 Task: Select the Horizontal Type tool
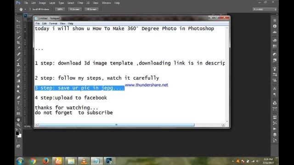(x=18, y=103)
